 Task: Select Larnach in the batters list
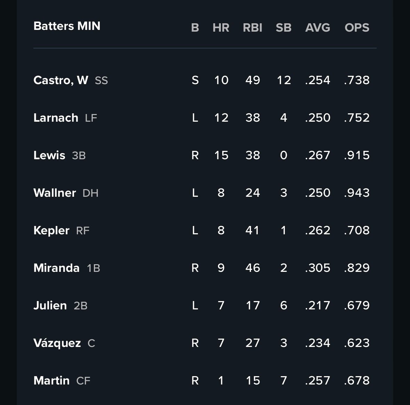coord(56,118)
